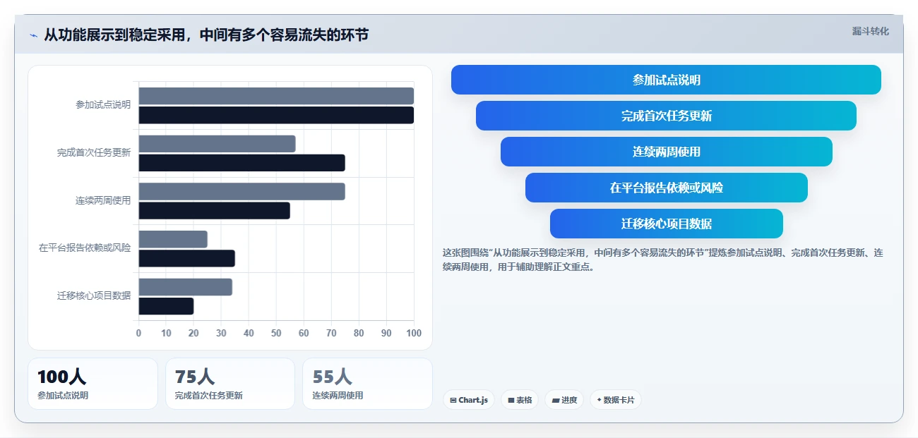Click the 完成首次任务更新 funnel stage
This screenshot has height=438, width=918.
pos(666,116)
